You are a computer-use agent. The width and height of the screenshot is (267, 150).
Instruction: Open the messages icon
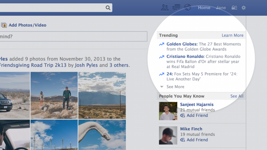(x=176, y=8)
